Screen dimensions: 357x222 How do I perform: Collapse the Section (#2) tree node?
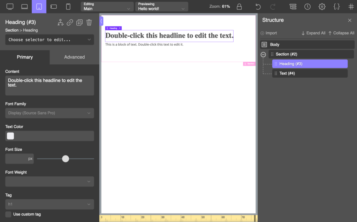point(263,55)
